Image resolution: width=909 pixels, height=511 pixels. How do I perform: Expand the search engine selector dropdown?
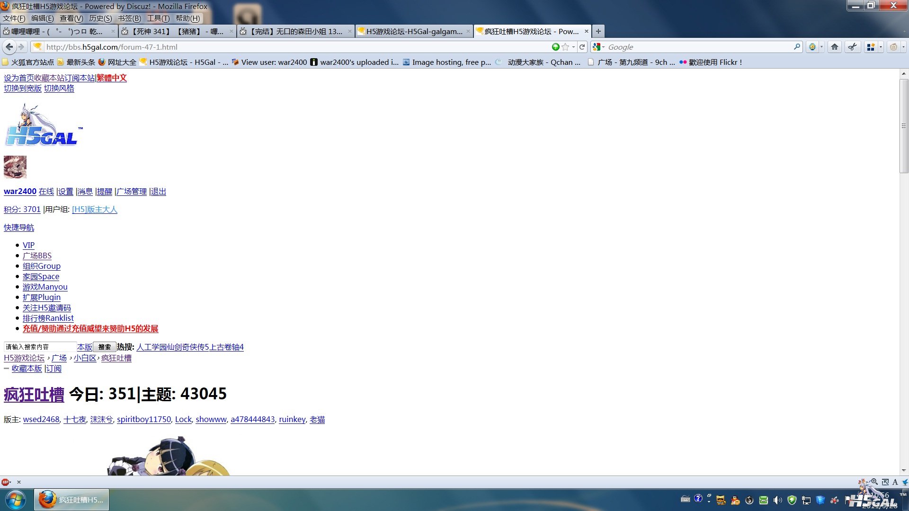tap(603, 47)
